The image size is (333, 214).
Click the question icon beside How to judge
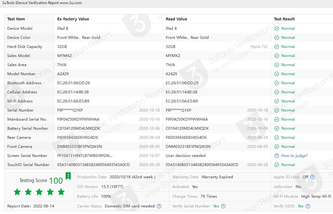coord(276,156)
